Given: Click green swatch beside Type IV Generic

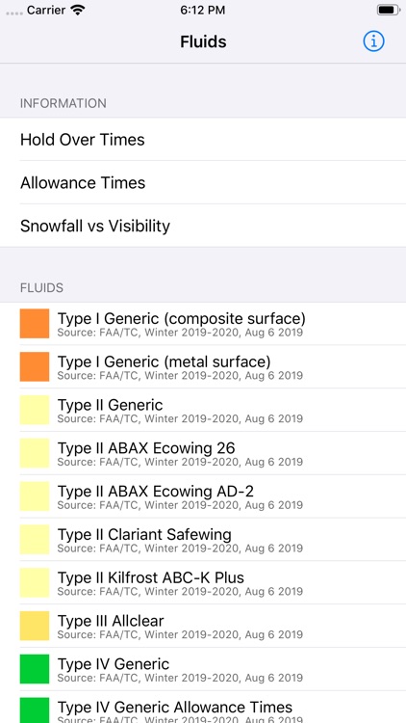Looking at the screenshot, I should click(35, 669).
